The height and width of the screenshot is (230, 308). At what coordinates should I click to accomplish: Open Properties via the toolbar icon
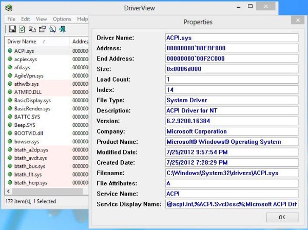[42, 29]
